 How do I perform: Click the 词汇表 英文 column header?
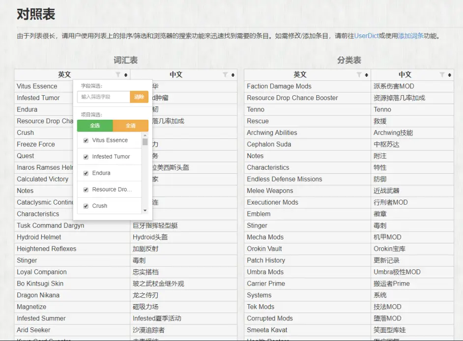[72, 75]
